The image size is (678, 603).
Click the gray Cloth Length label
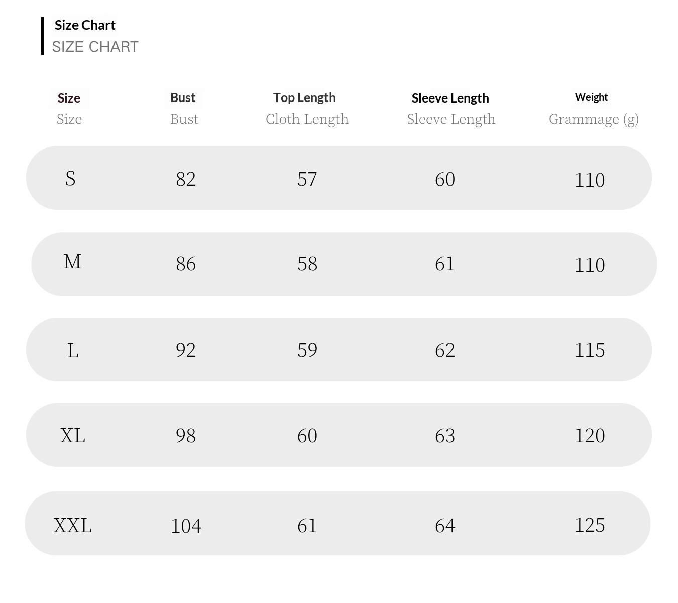pos(307,119)
